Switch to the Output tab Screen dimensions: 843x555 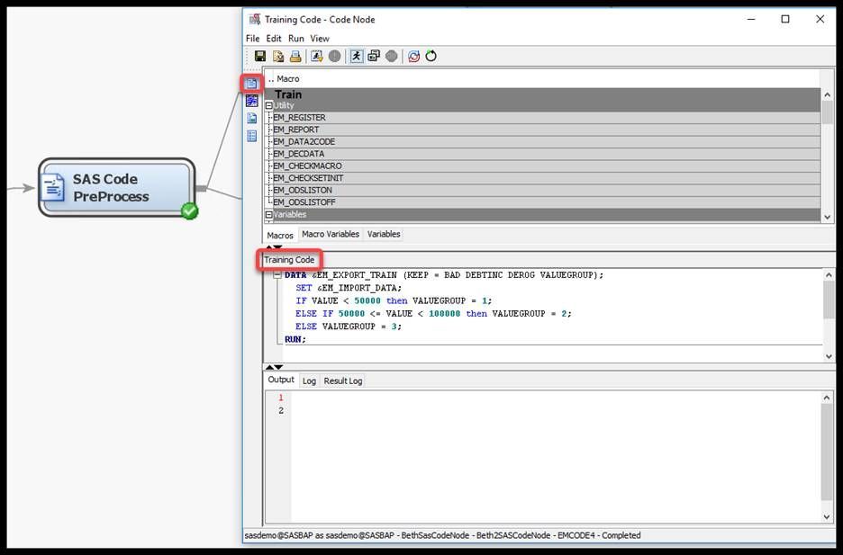[281, 380]
